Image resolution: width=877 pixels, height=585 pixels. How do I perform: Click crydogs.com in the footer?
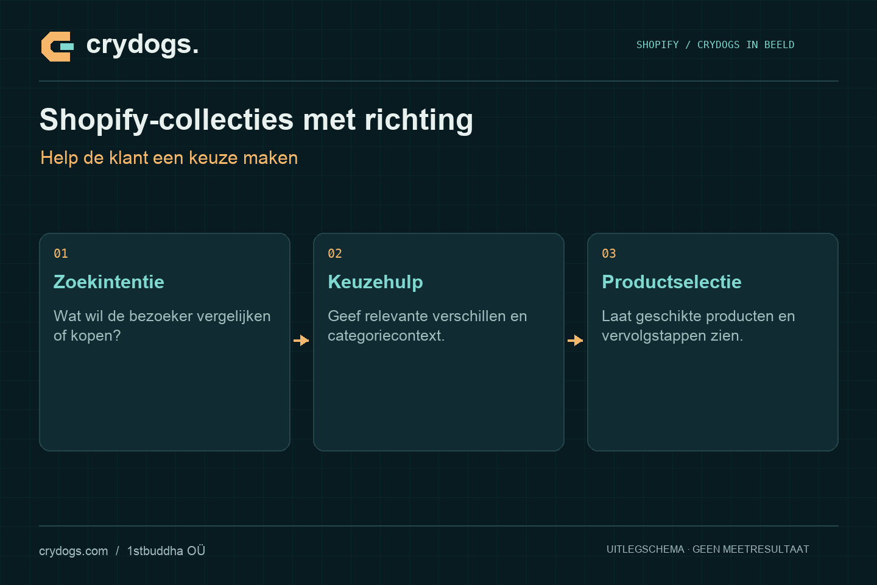tap(74, 551)
